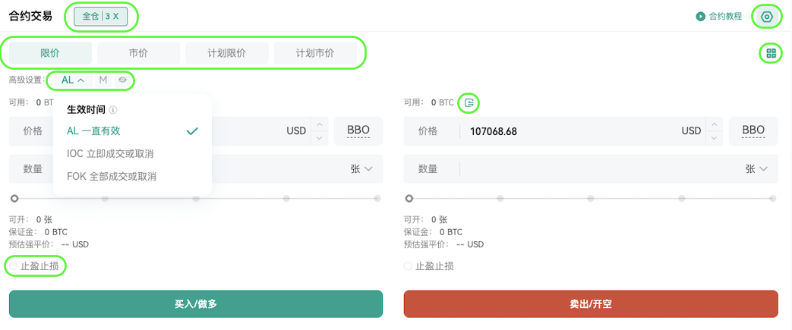This screenshot has height=330, width=792.
Task: Open the hexagon settings icon
Action: click(x=767, y=17)
